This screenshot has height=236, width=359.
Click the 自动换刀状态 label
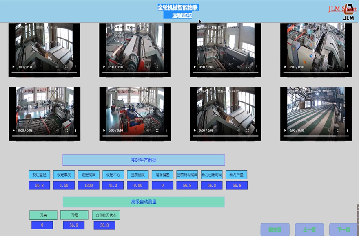(x=106, y=215)
